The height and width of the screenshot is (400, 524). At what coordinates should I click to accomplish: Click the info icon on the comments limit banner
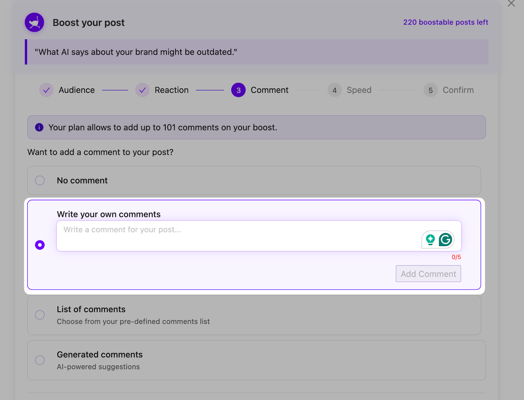[39, 127]
